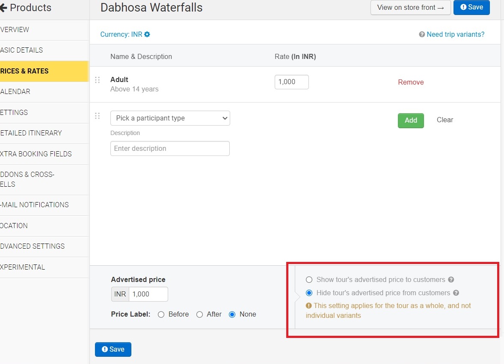
Task: Choose Before price label option
Action: coord(161,314)
